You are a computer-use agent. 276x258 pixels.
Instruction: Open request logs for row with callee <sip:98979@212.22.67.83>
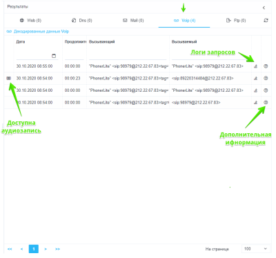pos(255,103)
